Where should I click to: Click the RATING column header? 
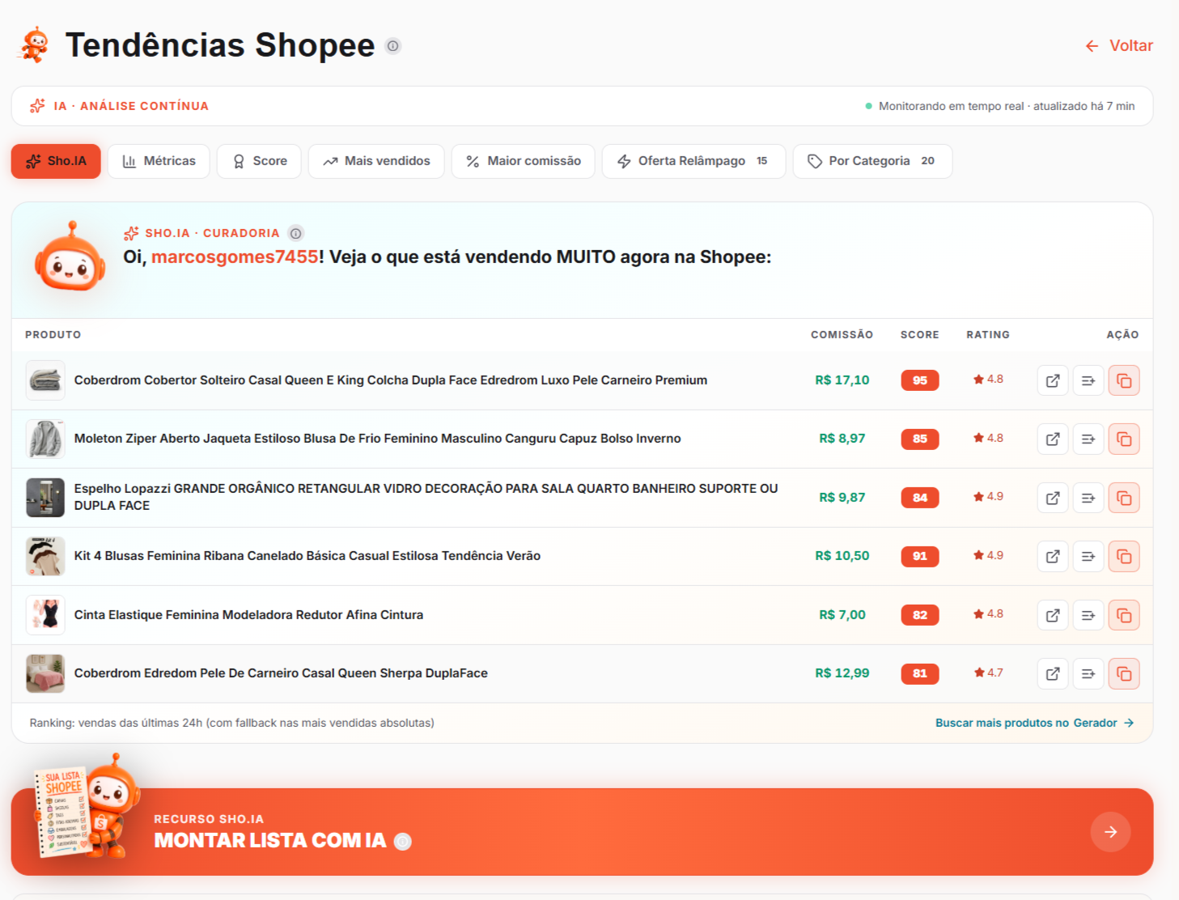click(988, 335)
